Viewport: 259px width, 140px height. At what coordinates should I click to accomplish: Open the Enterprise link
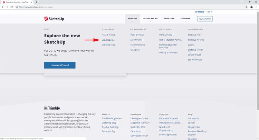135,50
